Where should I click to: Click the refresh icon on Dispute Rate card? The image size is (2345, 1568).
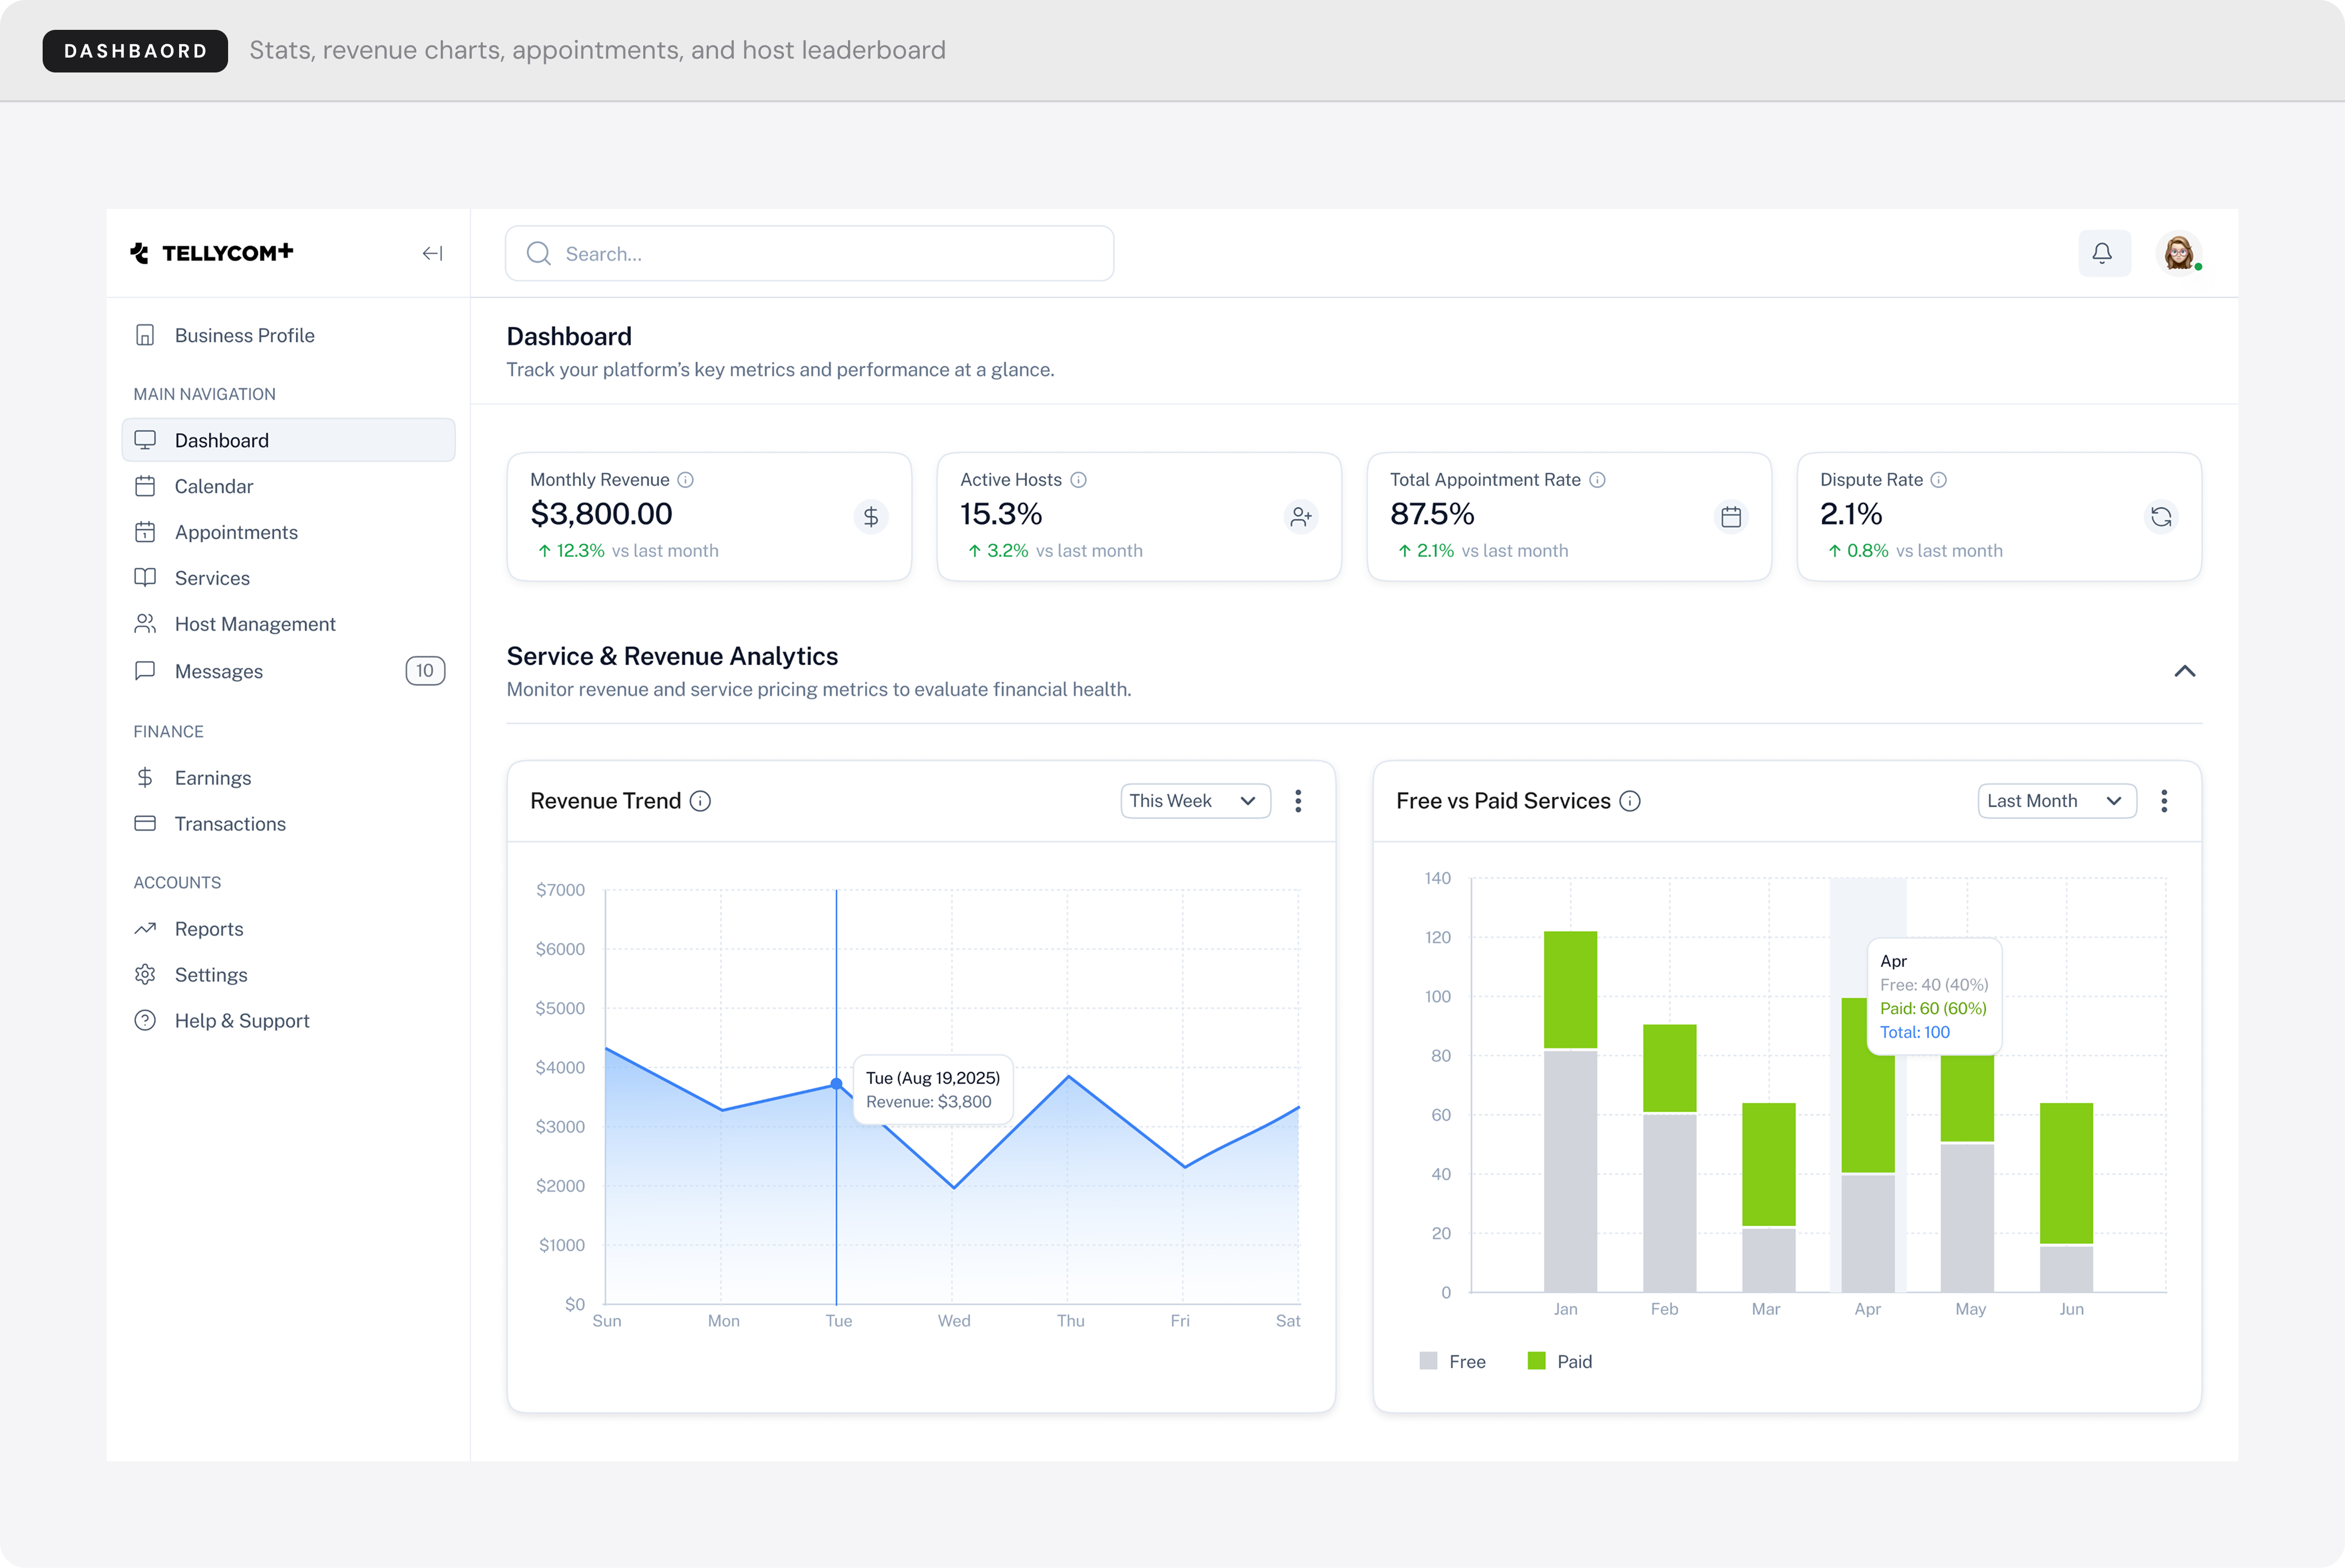[2161, 517]
